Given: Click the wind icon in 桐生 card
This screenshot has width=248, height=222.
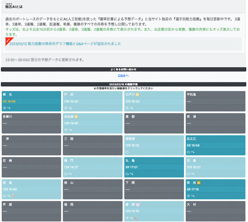Looking at the screenshot, I should (9, 108).
